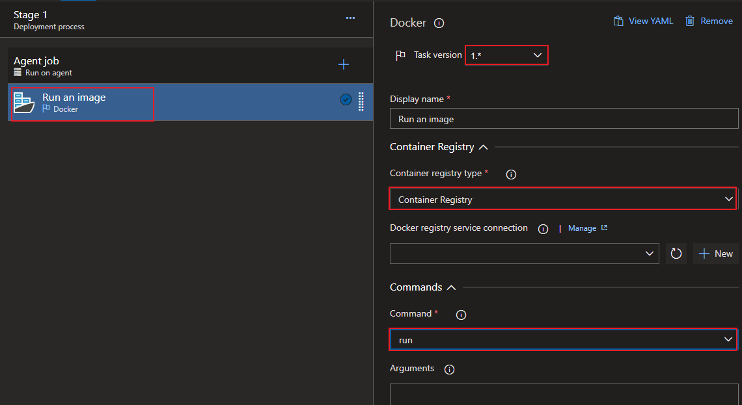Add a task with the plus icon

(344, 64)
